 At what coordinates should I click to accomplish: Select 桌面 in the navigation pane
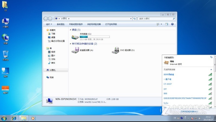click(x=51, y=37)
